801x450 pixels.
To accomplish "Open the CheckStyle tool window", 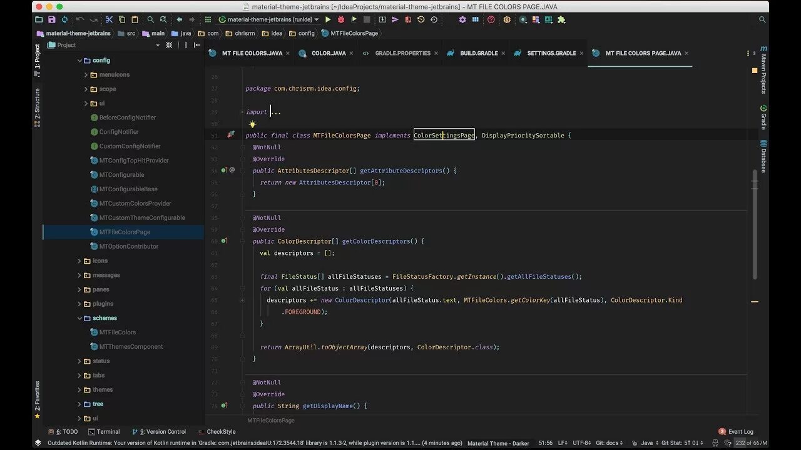I will [217, 432].
